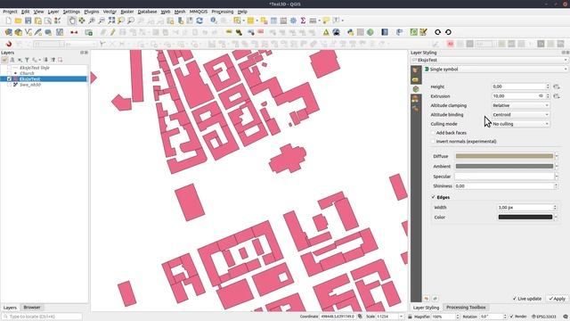Click Height data-defined override button
The image size is (570, 321).
(x=556, y=86)
